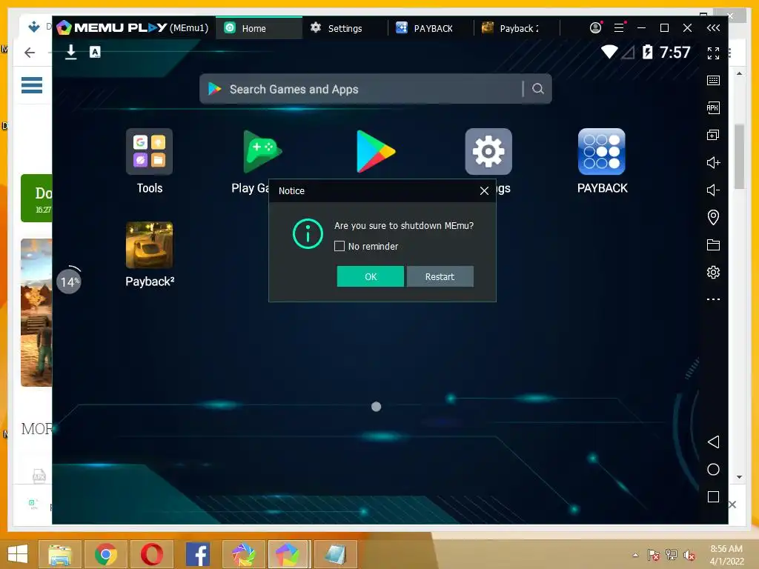The width and height of the screenshot is (759, 569).
Task: Show more sidebar tools (three dots)
Action: pyautogui.click(x=713, y=299)
